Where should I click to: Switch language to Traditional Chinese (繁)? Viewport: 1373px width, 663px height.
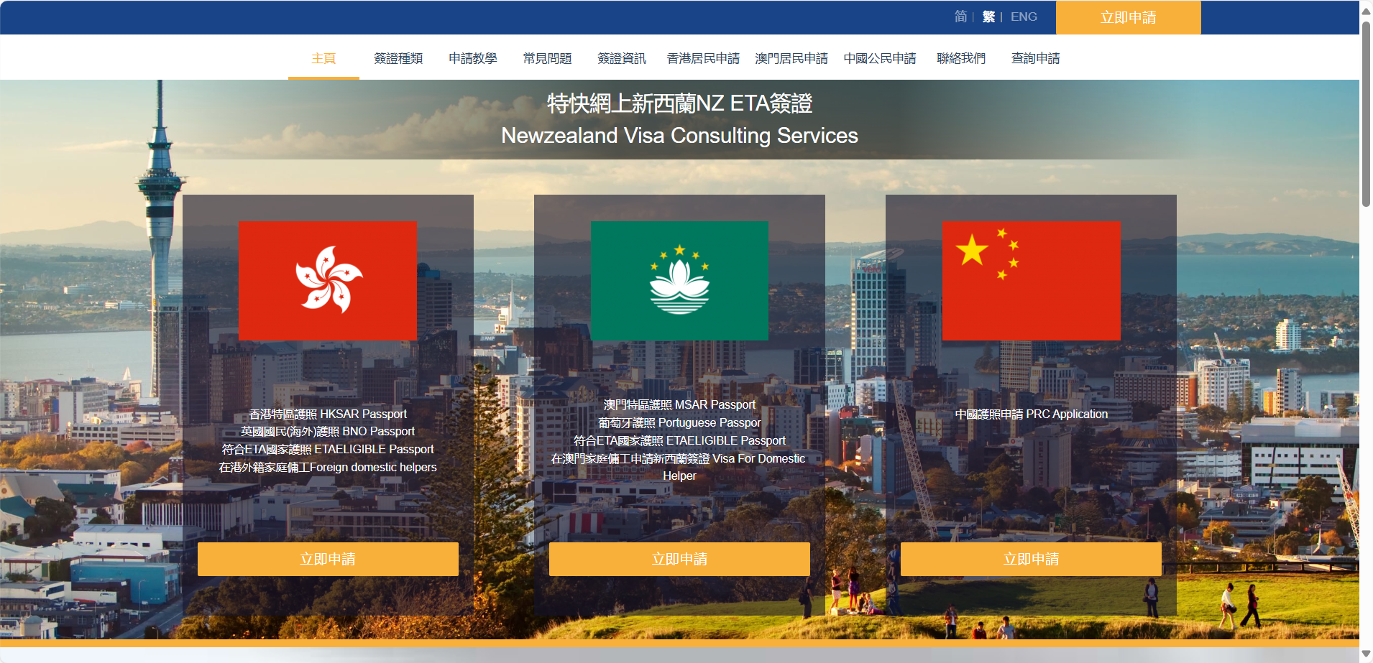pos(988,17)
